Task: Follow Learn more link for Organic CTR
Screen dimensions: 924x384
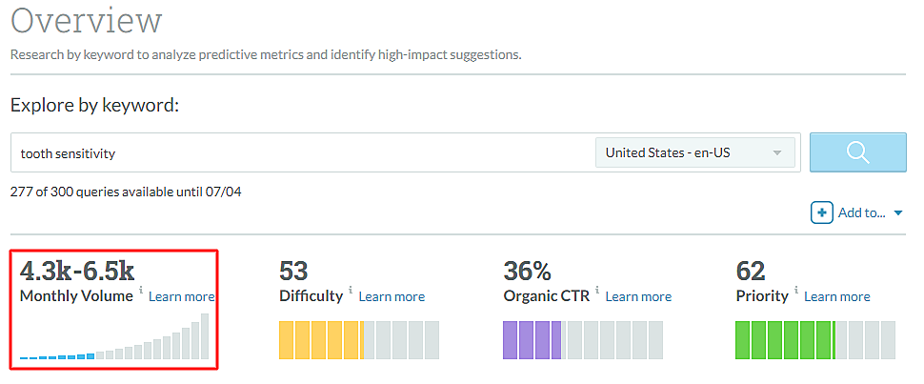Action: click(x=638, y=296)
